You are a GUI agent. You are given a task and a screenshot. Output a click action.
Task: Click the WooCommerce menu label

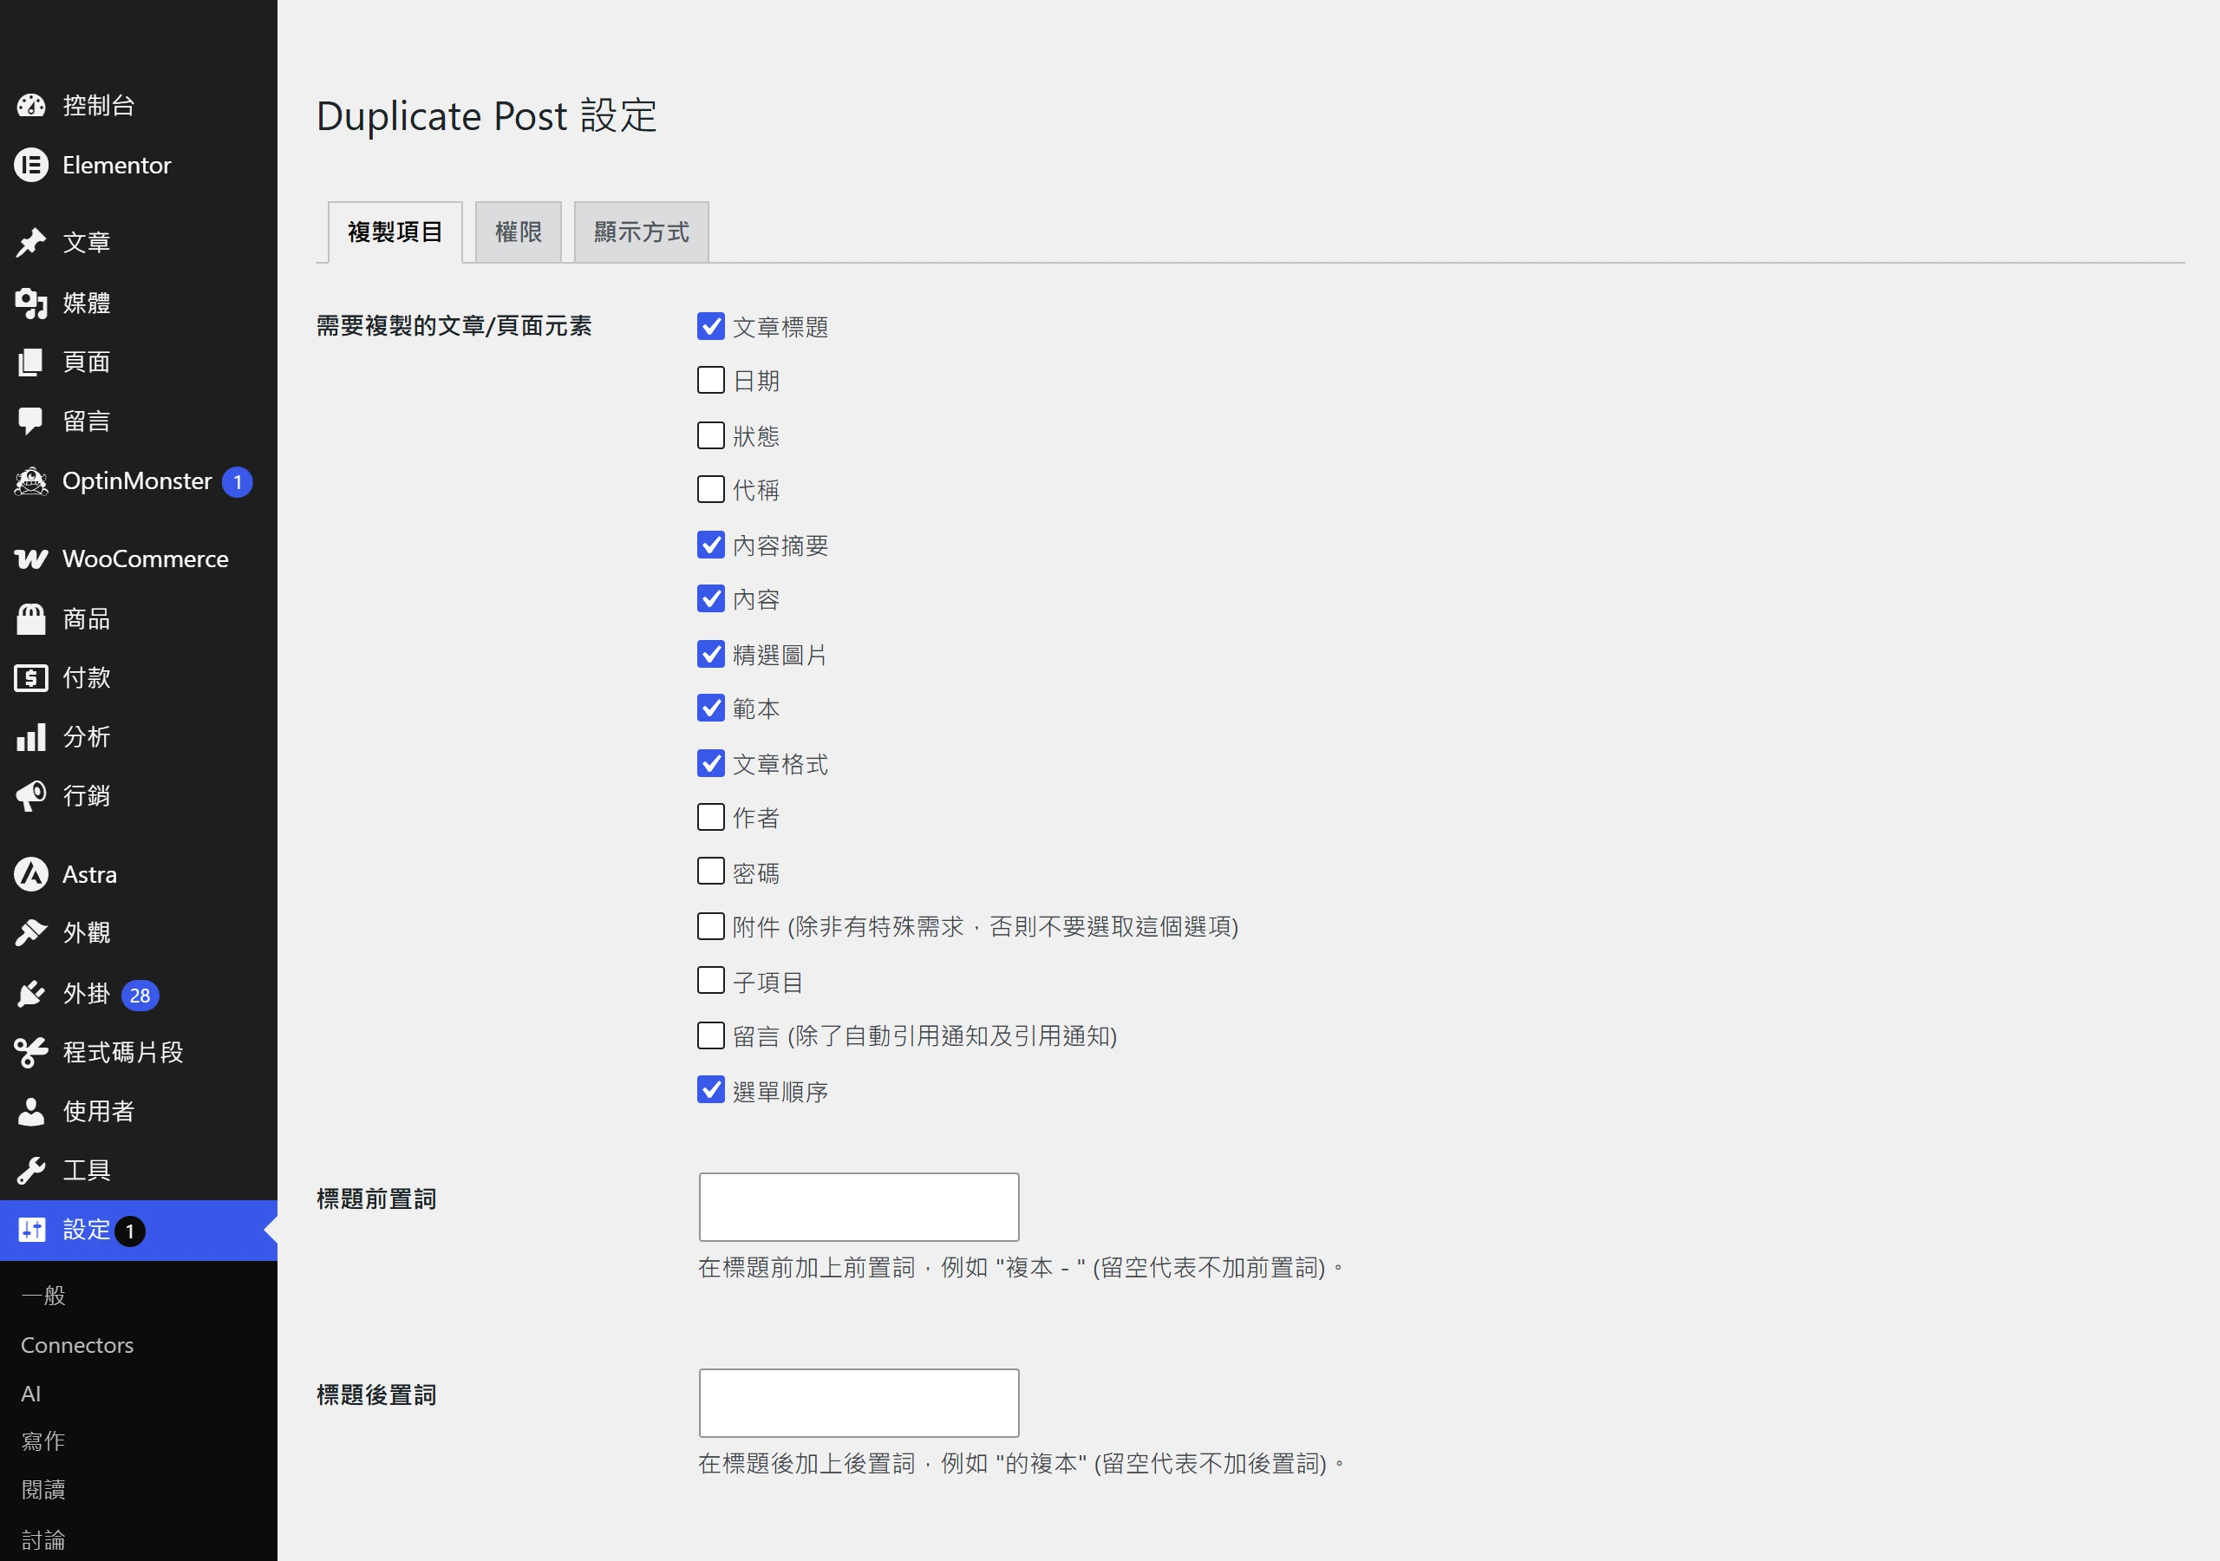[x=145, y=559]
